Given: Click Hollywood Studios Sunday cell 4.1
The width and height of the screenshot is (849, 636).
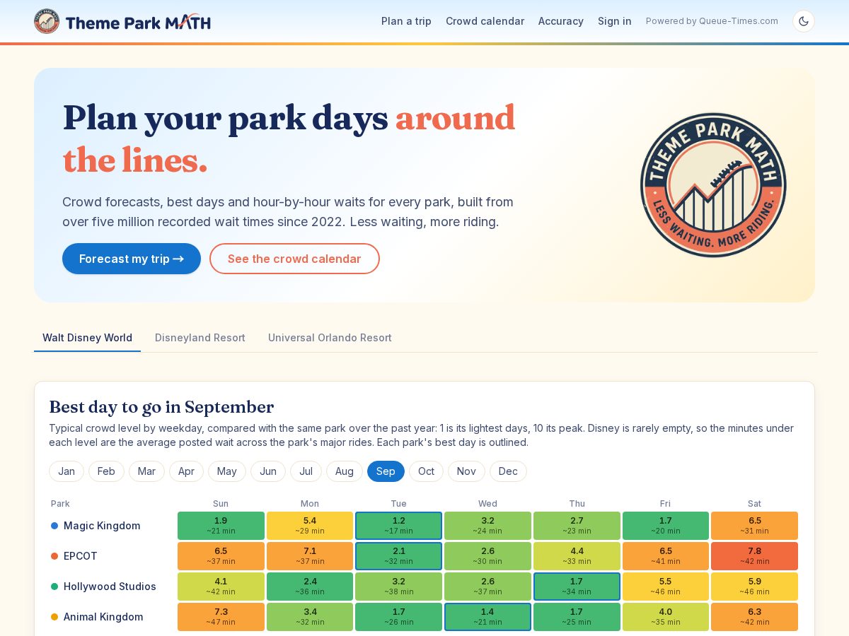Looking at the screenshot, I should point(221,587).
